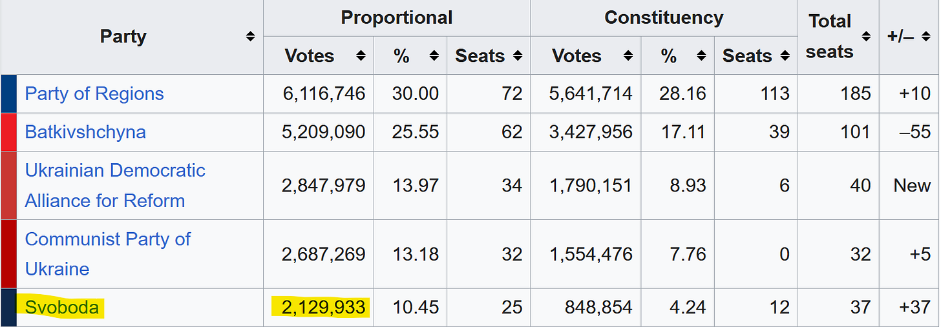941x327 pixels.
Task: Open the highlighted Svoboda link
Action: [x=62, y=307]
